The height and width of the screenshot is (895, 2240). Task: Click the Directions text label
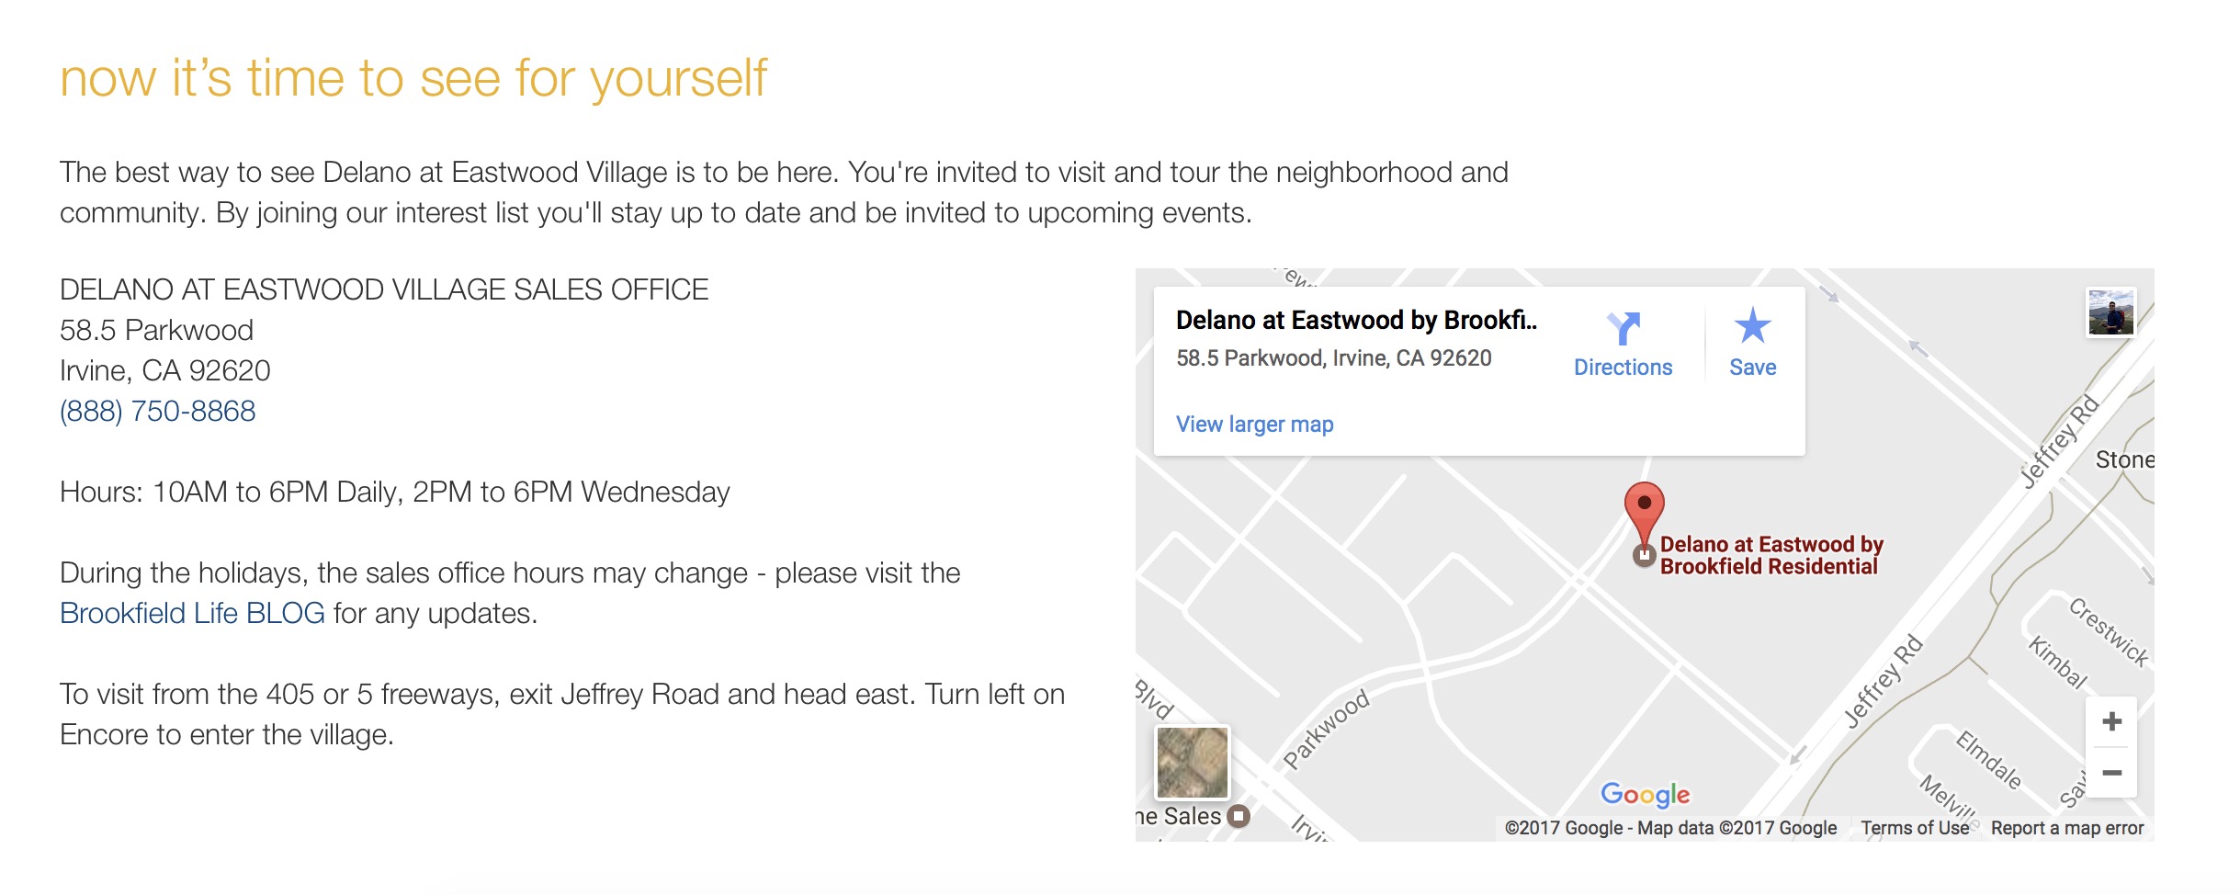[1623, 368]
